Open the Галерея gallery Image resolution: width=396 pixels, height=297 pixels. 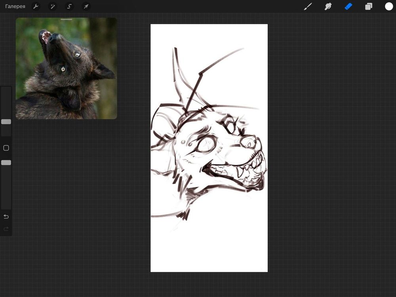[15, 7]
